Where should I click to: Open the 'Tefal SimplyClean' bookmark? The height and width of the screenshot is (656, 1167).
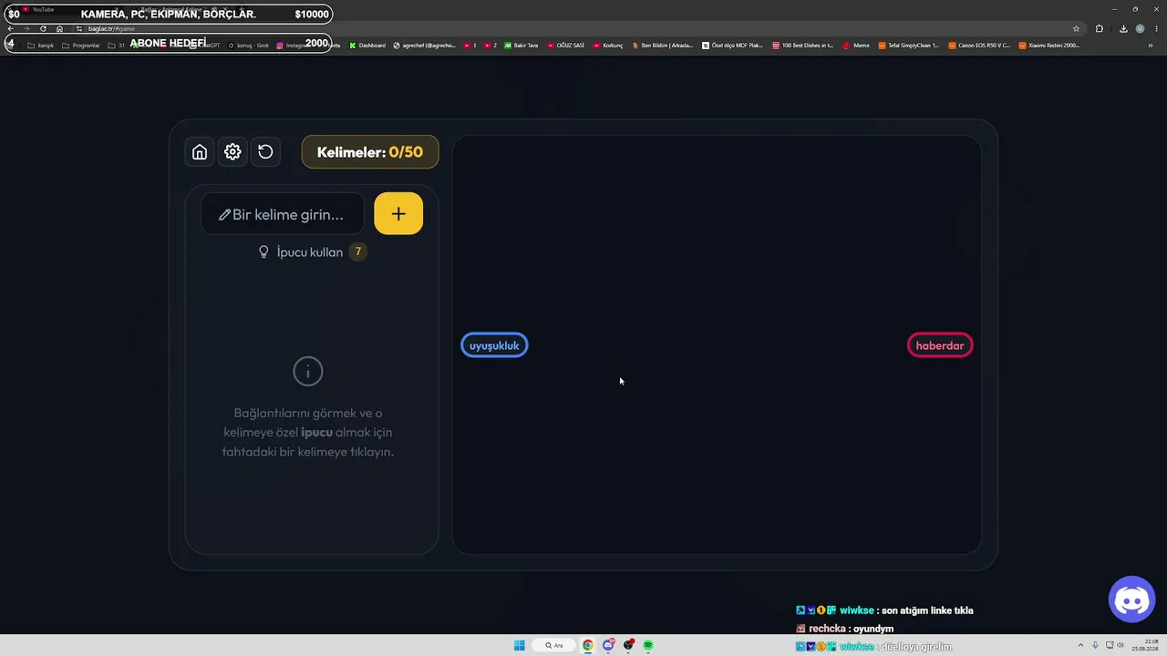tap(908, 46)
